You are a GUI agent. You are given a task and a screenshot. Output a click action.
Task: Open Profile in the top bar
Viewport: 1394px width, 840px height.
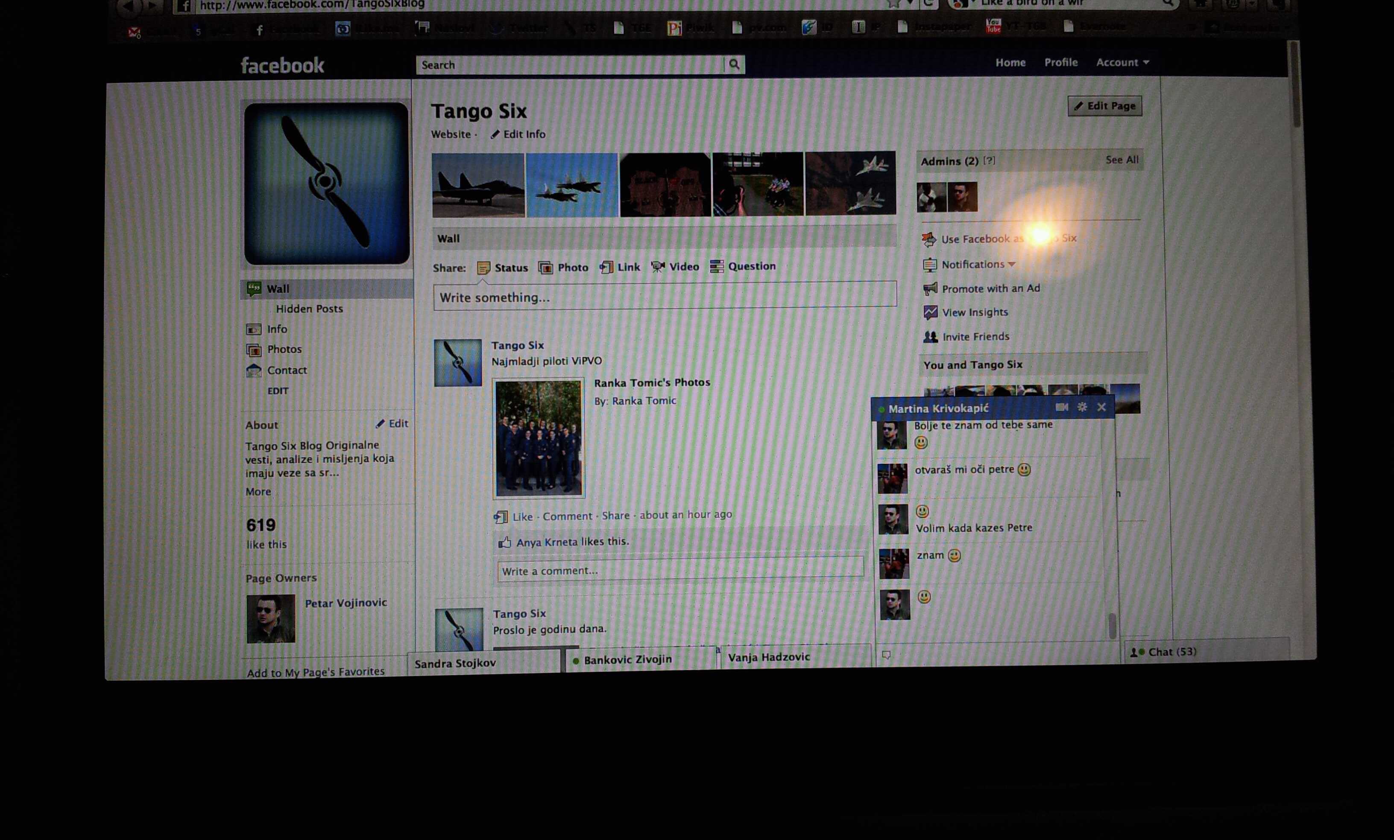tap(1061, 62)
